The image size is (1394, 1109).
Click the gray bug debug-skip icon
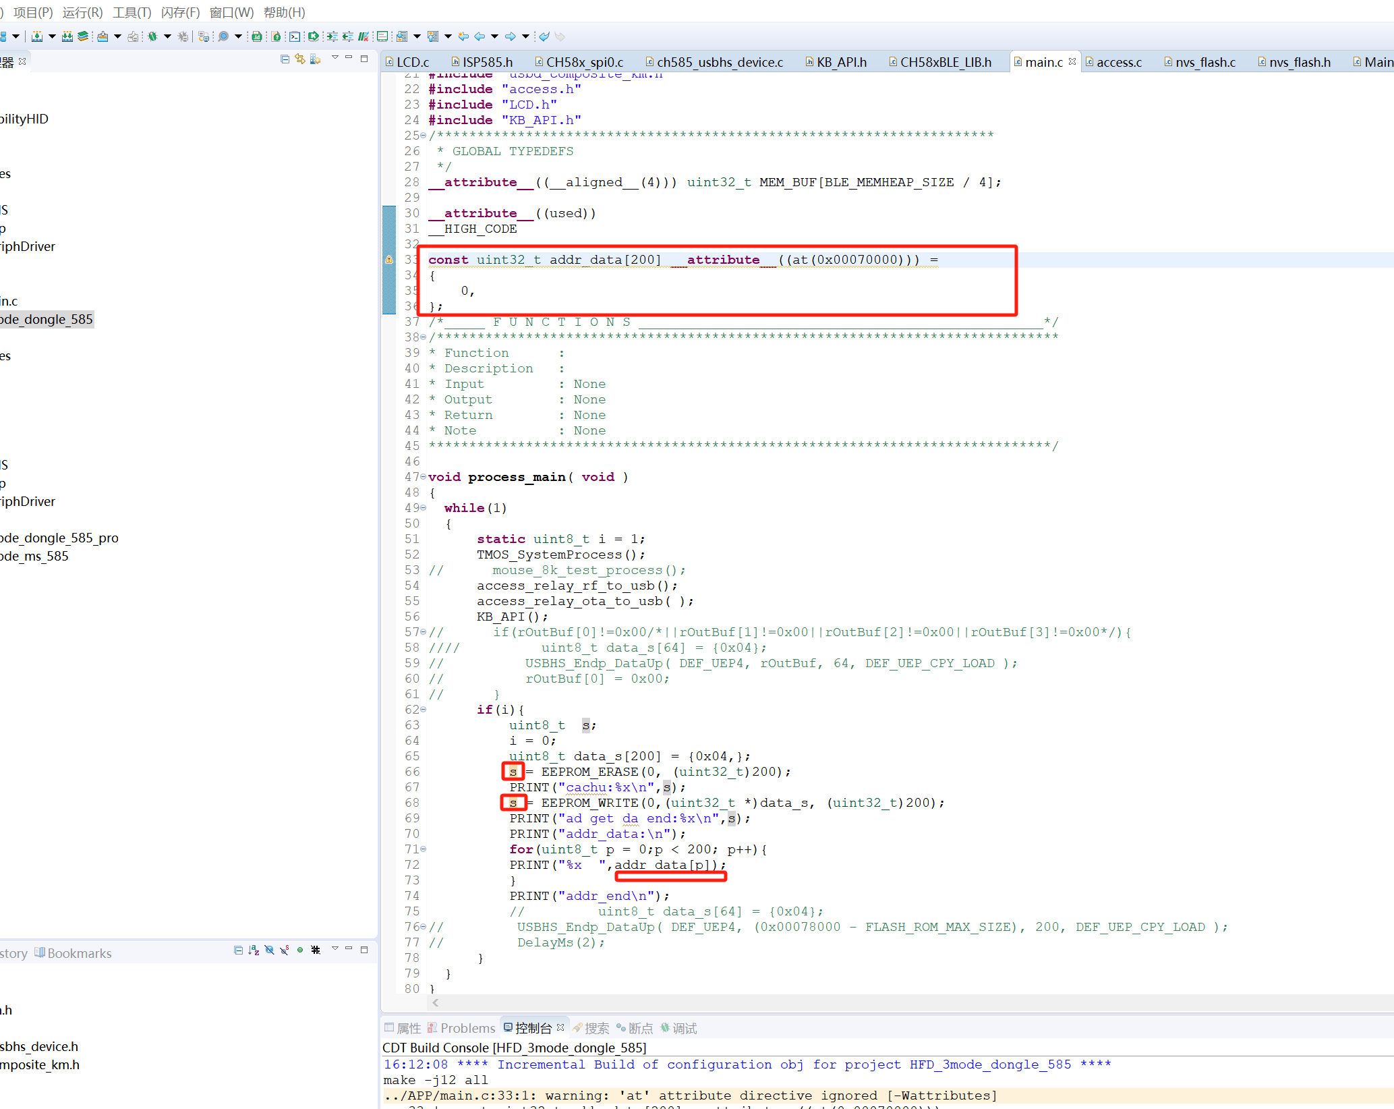pyautogui.click(x=183, y=36)
